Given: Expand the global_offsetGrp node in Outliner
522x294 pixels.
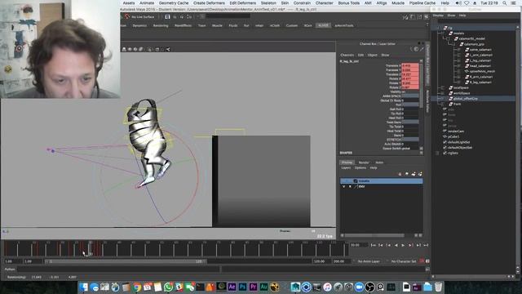Looking at the screenshot, I should click(x=442, y=99).
